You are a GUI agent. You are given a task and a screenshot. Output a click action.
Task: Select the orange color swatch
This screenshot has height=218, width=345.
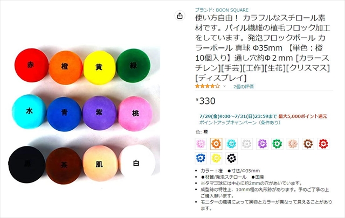(x=216, y=144)
